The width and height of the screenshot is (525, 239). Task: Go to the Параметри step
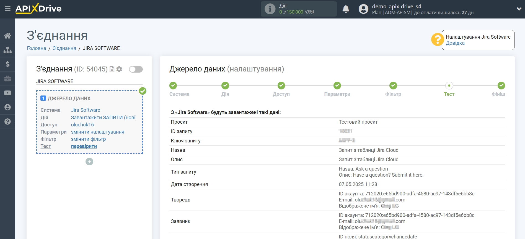tap(337, 86)
